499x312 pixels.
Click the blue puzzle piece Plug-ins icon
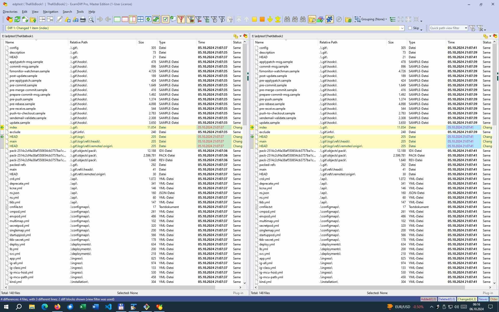point(330,19)
